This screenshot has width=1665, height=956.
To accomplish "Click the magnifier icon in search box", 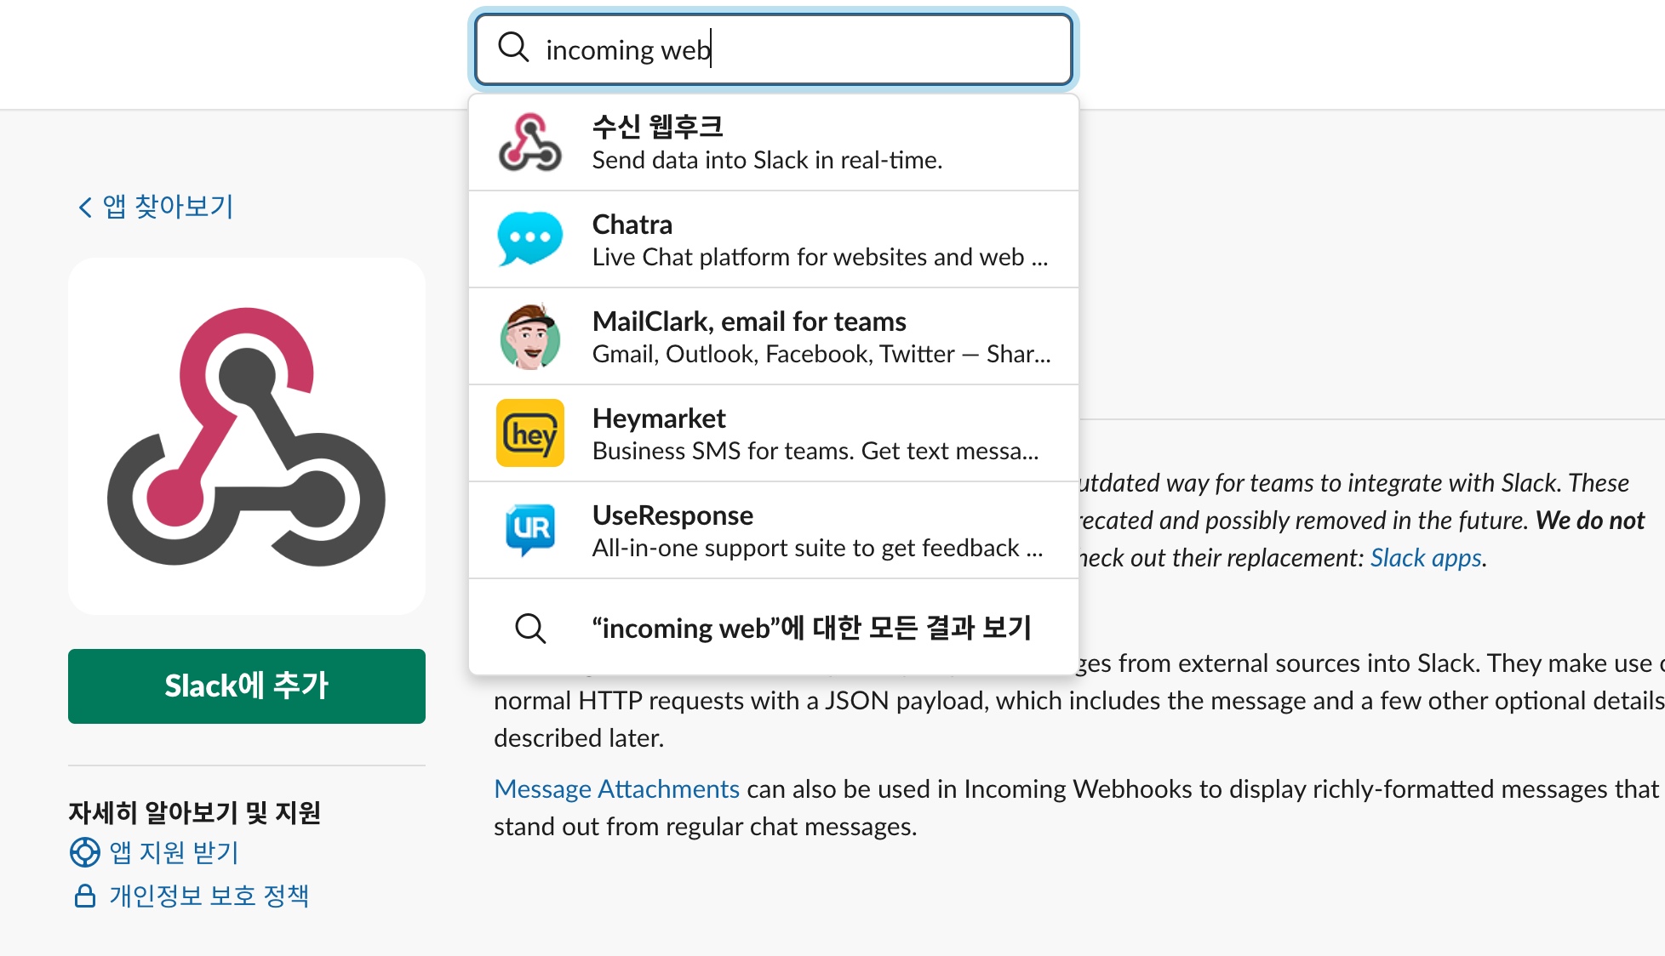I will [x=513, y=48].
